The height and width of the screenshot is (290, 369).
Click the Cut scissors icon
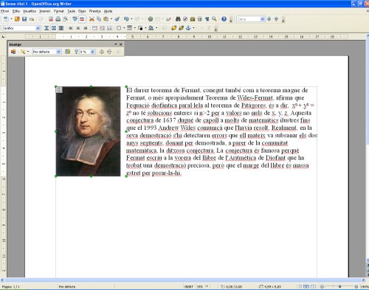coord(92,19)
